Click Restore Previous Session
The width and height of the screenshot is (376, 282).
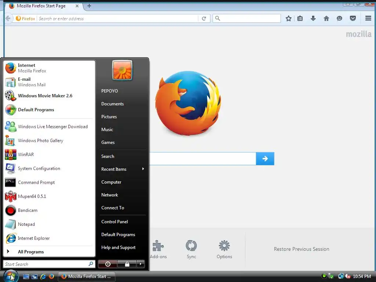[301, 249]
